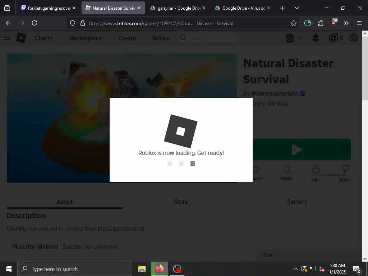Close the forkietvgamingrecover tab
The image size is (368, 276).
point(74,8)
